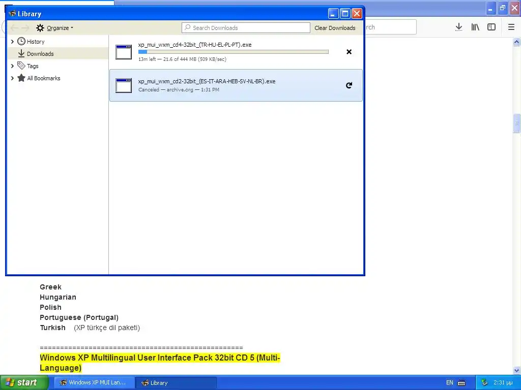Click the page scrollbar up arrow
This screenshot has height=390, width=521.
tap(516, 42)
